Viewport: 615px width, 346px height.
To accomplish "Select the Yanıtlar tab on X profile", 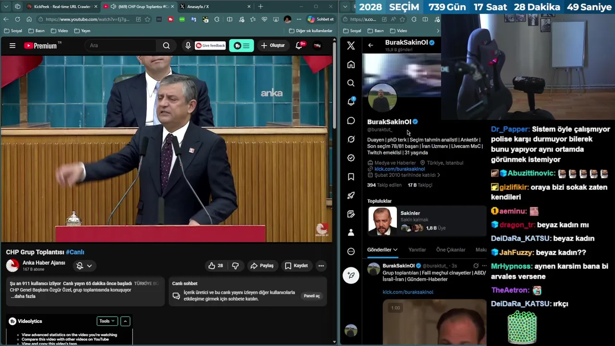I will pos(417,250).
